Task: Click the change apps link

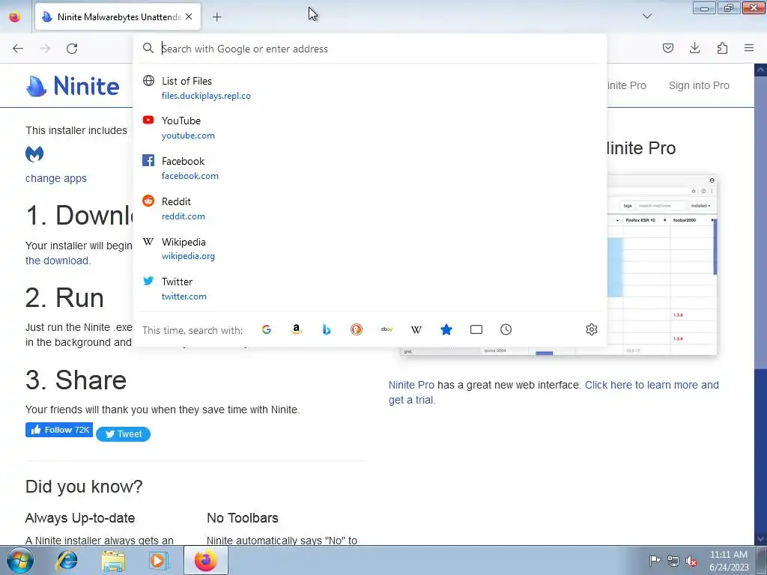Action: point(55,178)
